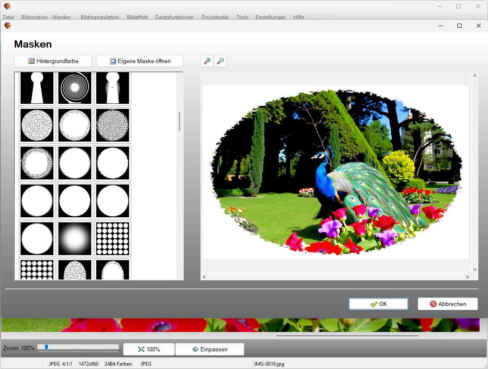488x369 pixels.
Task: Click preview scroll right arrow
Action: pos(467,277)
